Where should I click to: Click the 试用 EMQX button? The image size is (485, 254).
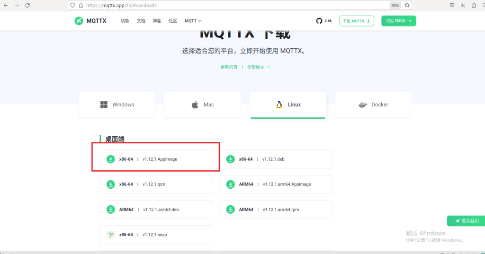point(398,21)
